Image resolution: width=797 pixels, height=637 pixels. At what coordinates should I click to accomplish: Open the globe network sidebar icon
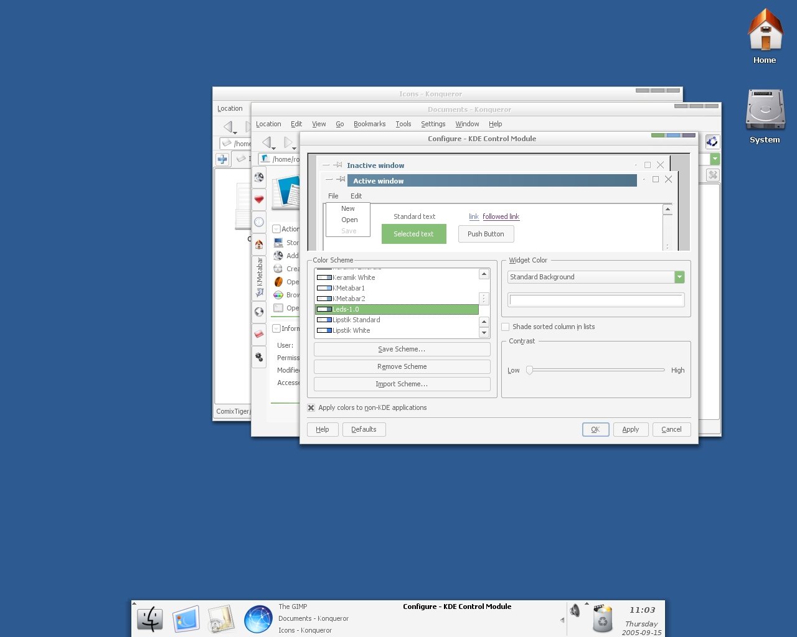coord(259,312)
